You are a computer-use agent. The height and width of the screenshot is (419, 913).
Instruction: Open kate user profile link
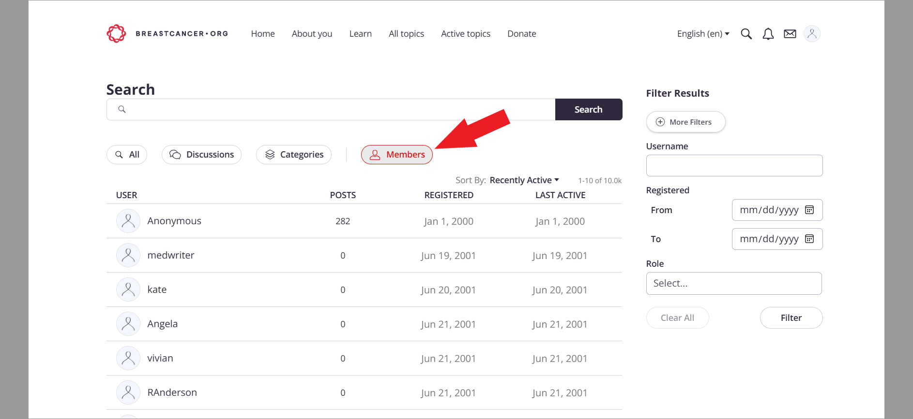[x=157, y=289]
